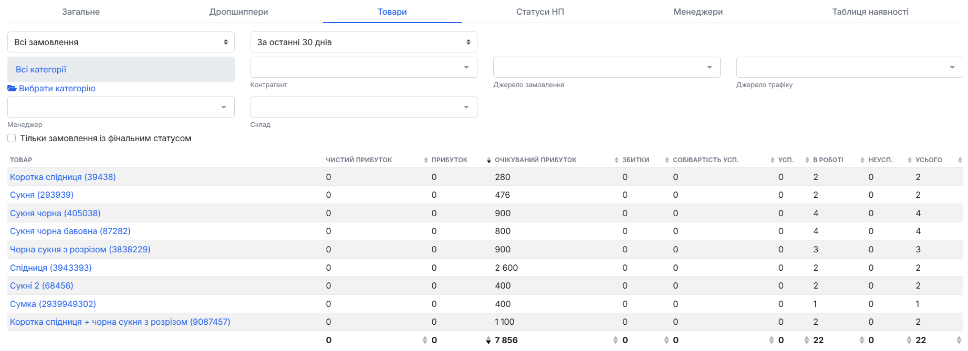Sort by Збитки column arrows
The height and width of the screenshot is (351, 968).
pyautogui.click(x=667, y=160)
